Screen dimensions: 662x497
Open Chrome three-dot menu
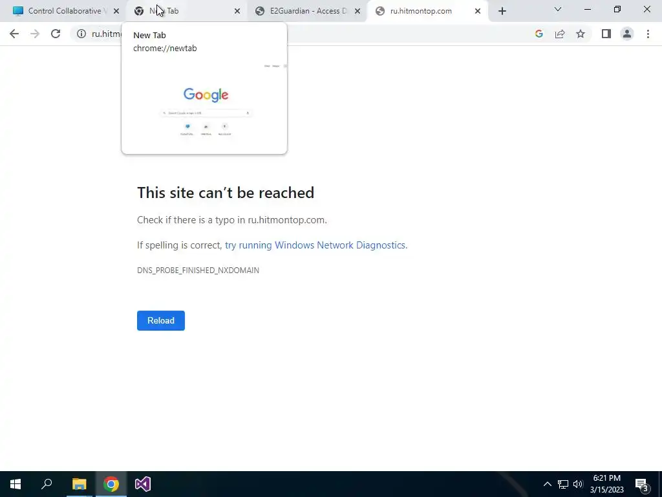(x=648, y=34)
